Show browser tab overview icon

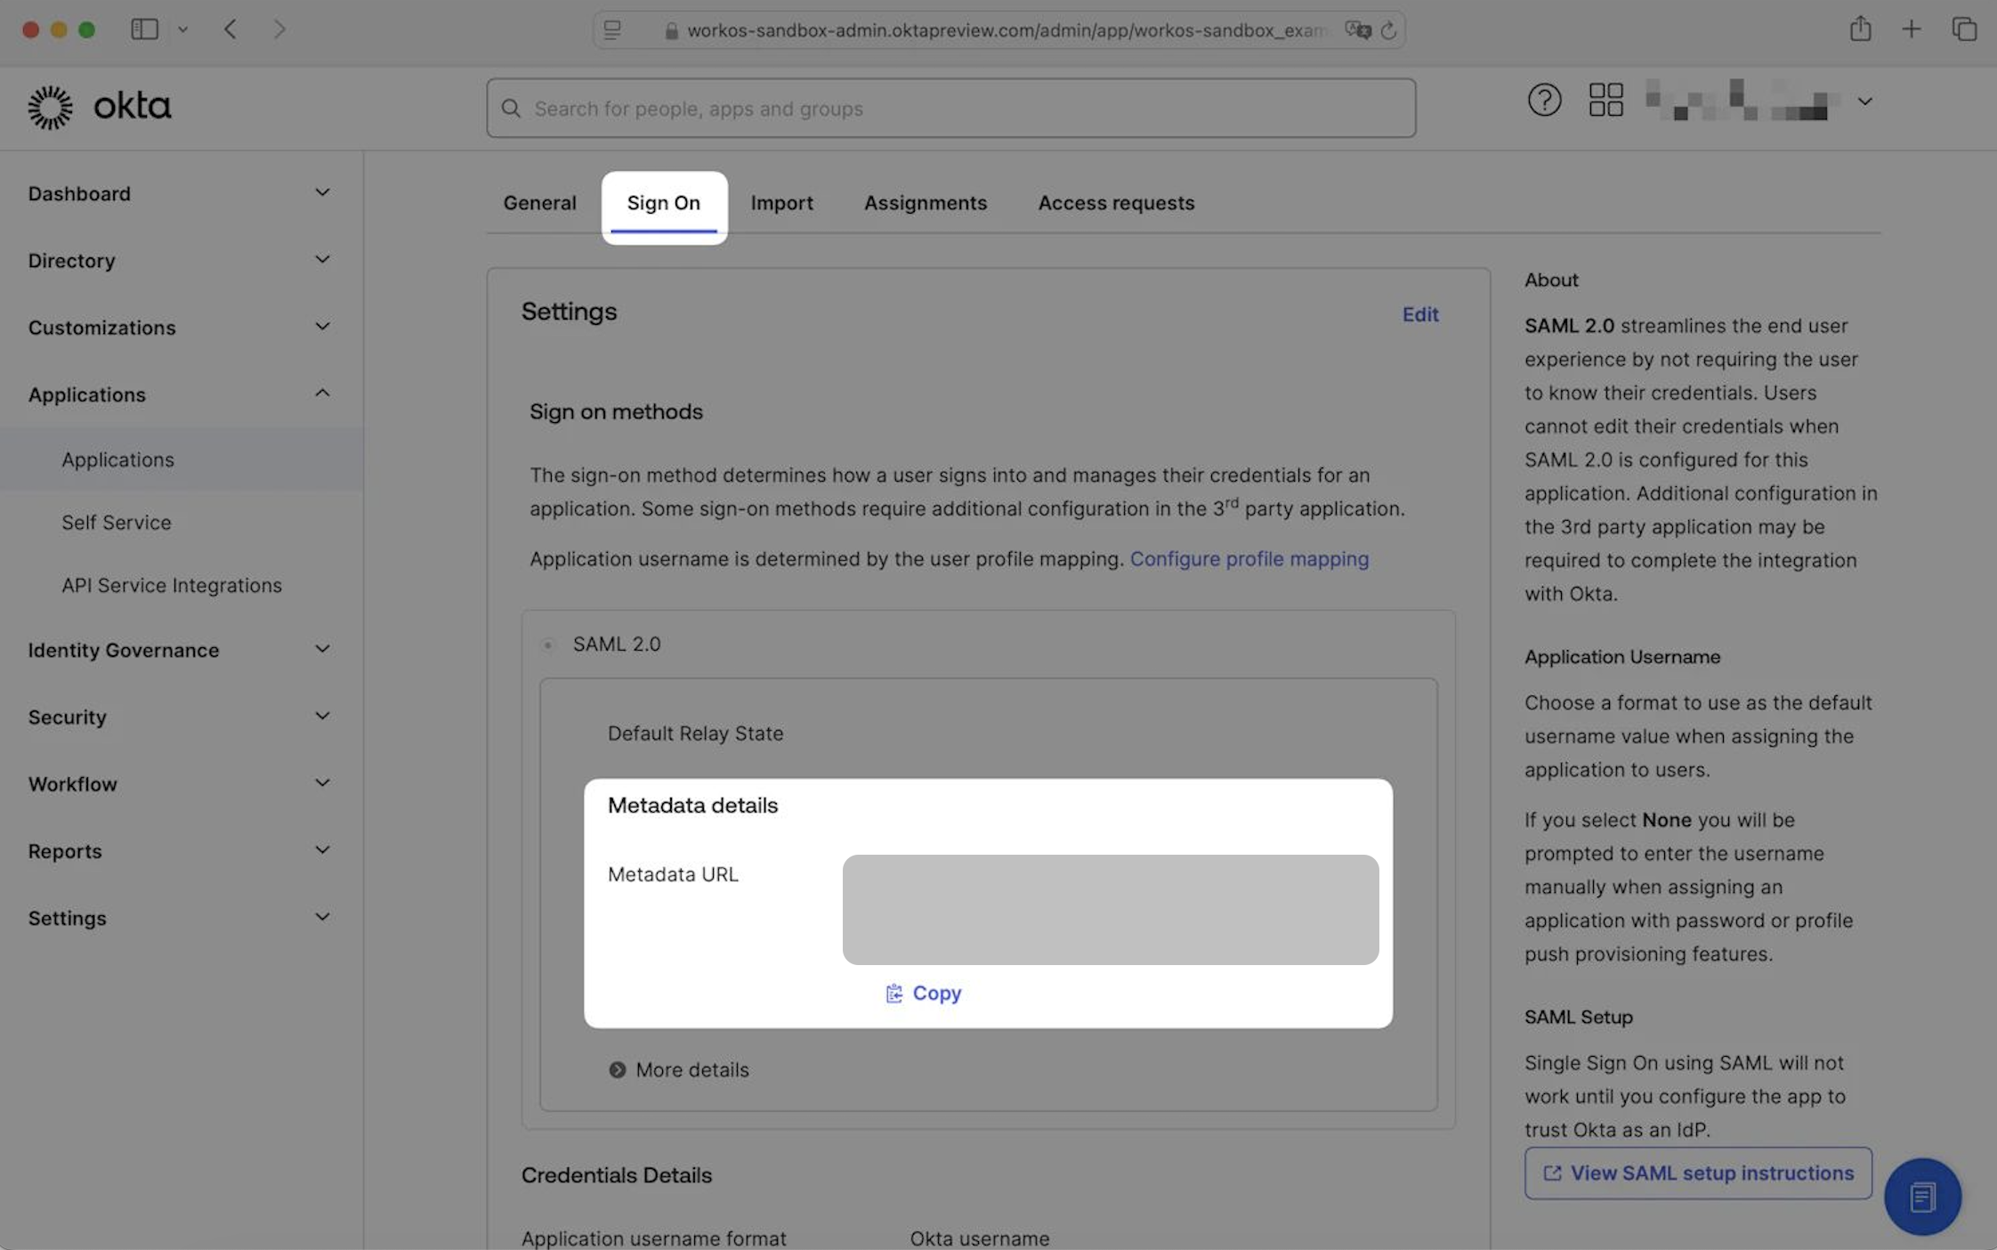(1964, 29)
